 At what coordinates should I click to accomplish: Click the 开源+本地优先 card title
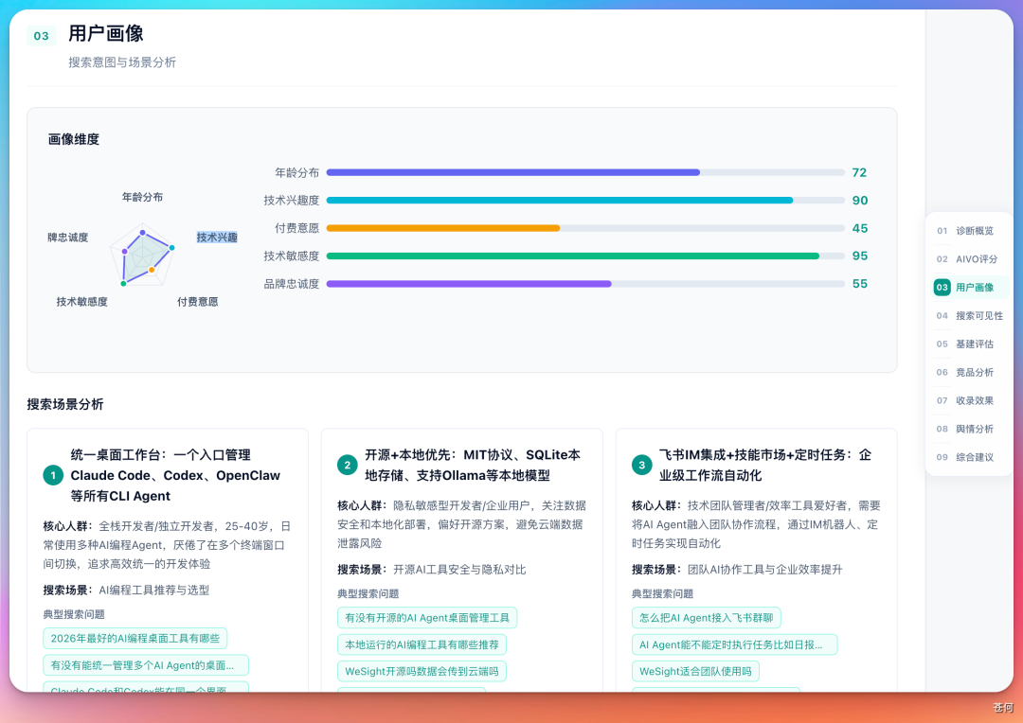point(473,465)
